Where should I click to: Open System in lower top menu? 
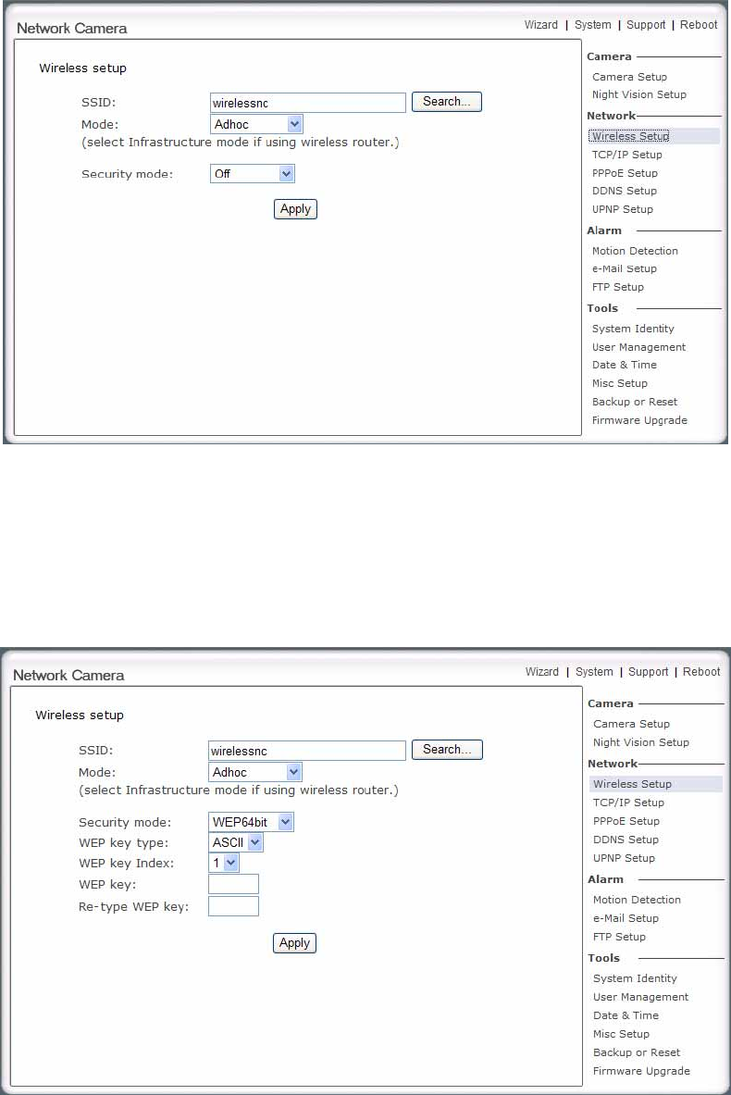point(594,672)
